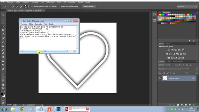Screen dimensions: 199x112
Task: Open the Layers panel flyout menu
Action: pos(197,62)
